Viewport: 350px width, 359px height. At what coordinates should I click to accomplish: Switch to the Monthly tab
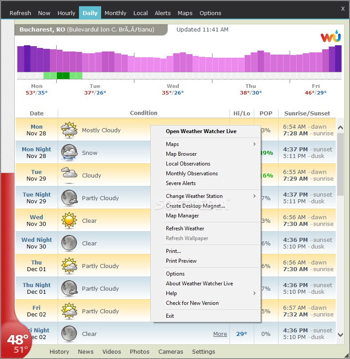[115, 13]
